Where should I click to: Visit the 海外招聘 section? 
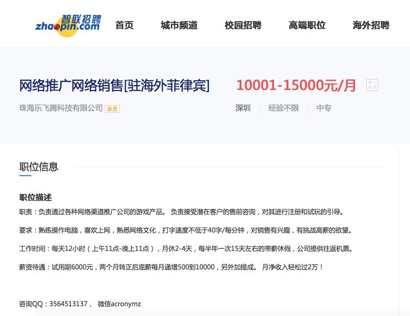pyautogui.click(x=371, y=25)
